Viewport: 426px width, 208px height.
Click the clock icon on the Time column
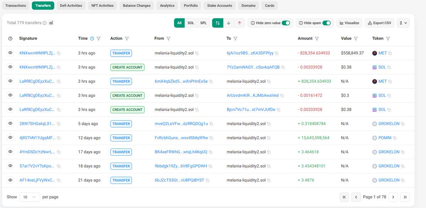pos(92,38)
